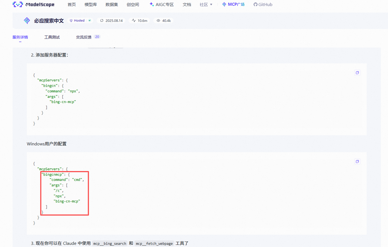Copy the bingcn server config code
Viewport: 388px width, 247px height.
[x=357, y=73]
